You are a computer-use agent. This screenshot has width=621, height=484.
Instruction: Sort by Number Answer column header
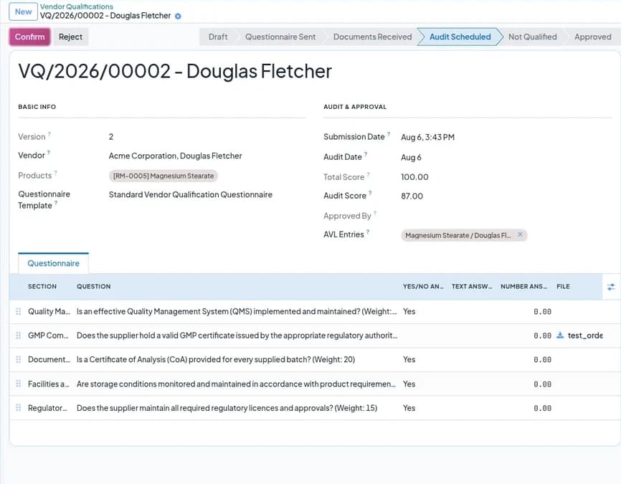point(523,286)
